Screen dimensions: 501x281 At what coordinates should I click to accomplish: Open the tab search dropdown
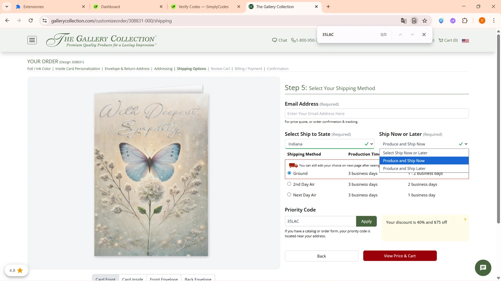coord(7,7)
